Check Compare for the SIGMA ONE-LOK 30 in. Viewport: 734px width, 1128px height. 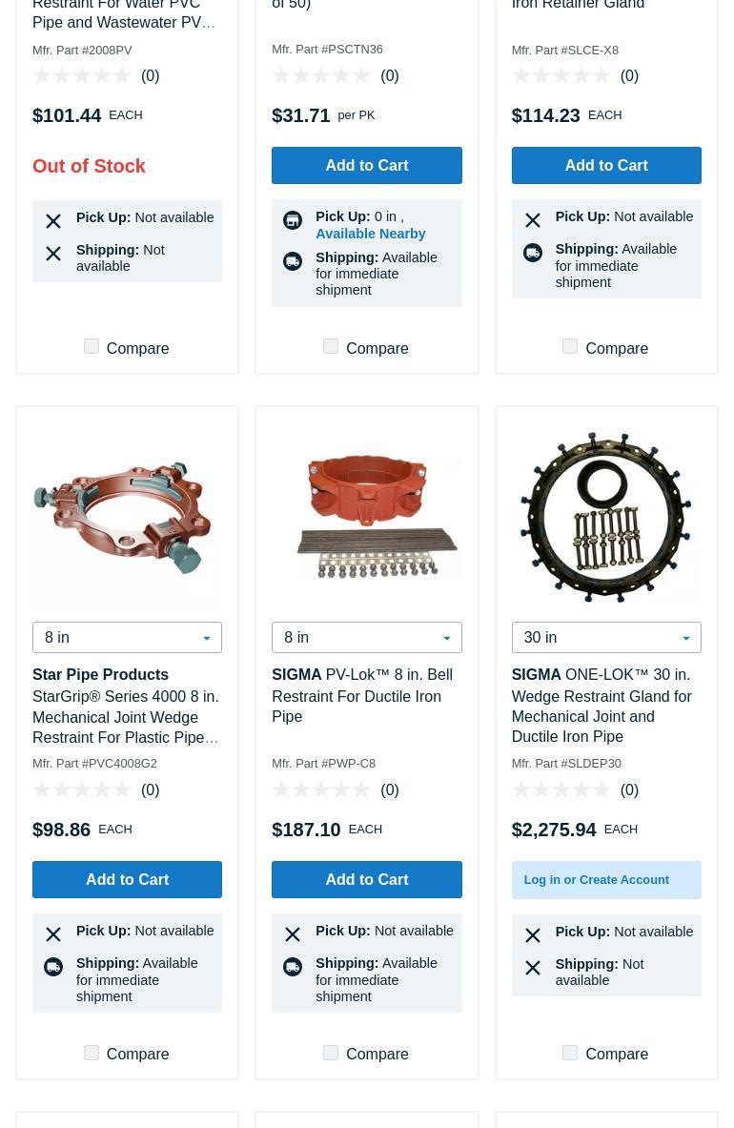[570, 1053]
